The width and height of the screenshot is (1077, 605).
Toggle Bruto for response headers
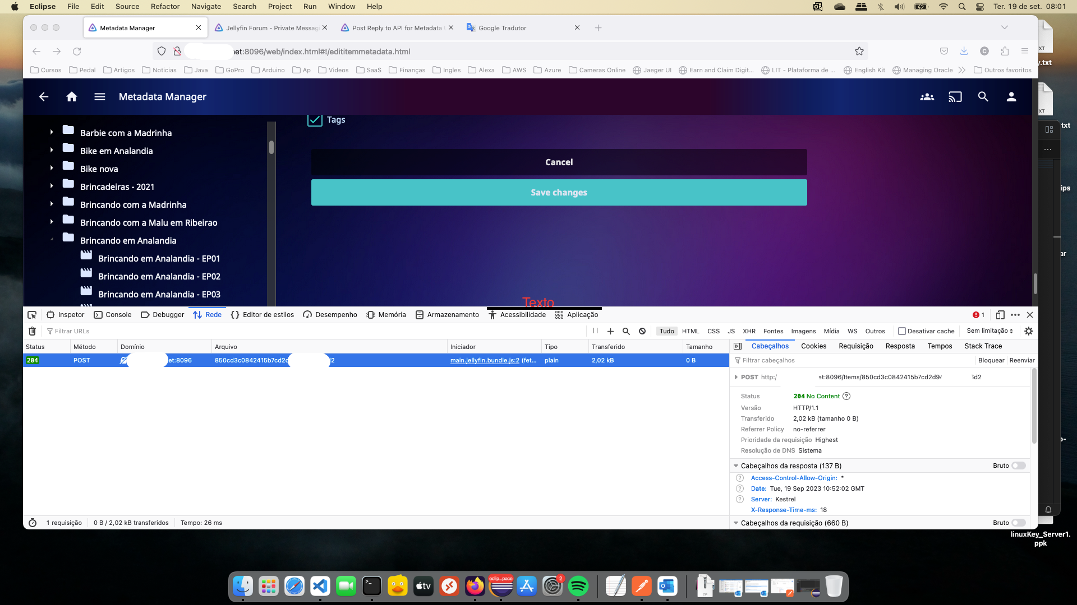[x=1018, y=466]
